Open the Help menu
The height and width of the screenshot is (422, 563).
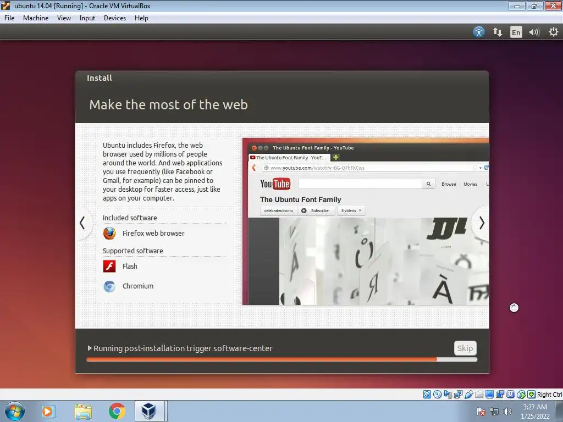click(x=141, y=18)
